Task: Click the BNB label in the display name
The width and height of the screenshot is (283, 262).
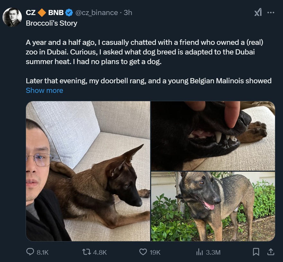Action: 56,13
